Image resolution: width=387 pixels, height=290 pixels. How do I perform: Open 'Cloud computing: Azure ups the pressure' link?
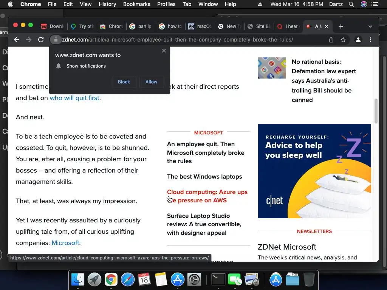[207, 196]
